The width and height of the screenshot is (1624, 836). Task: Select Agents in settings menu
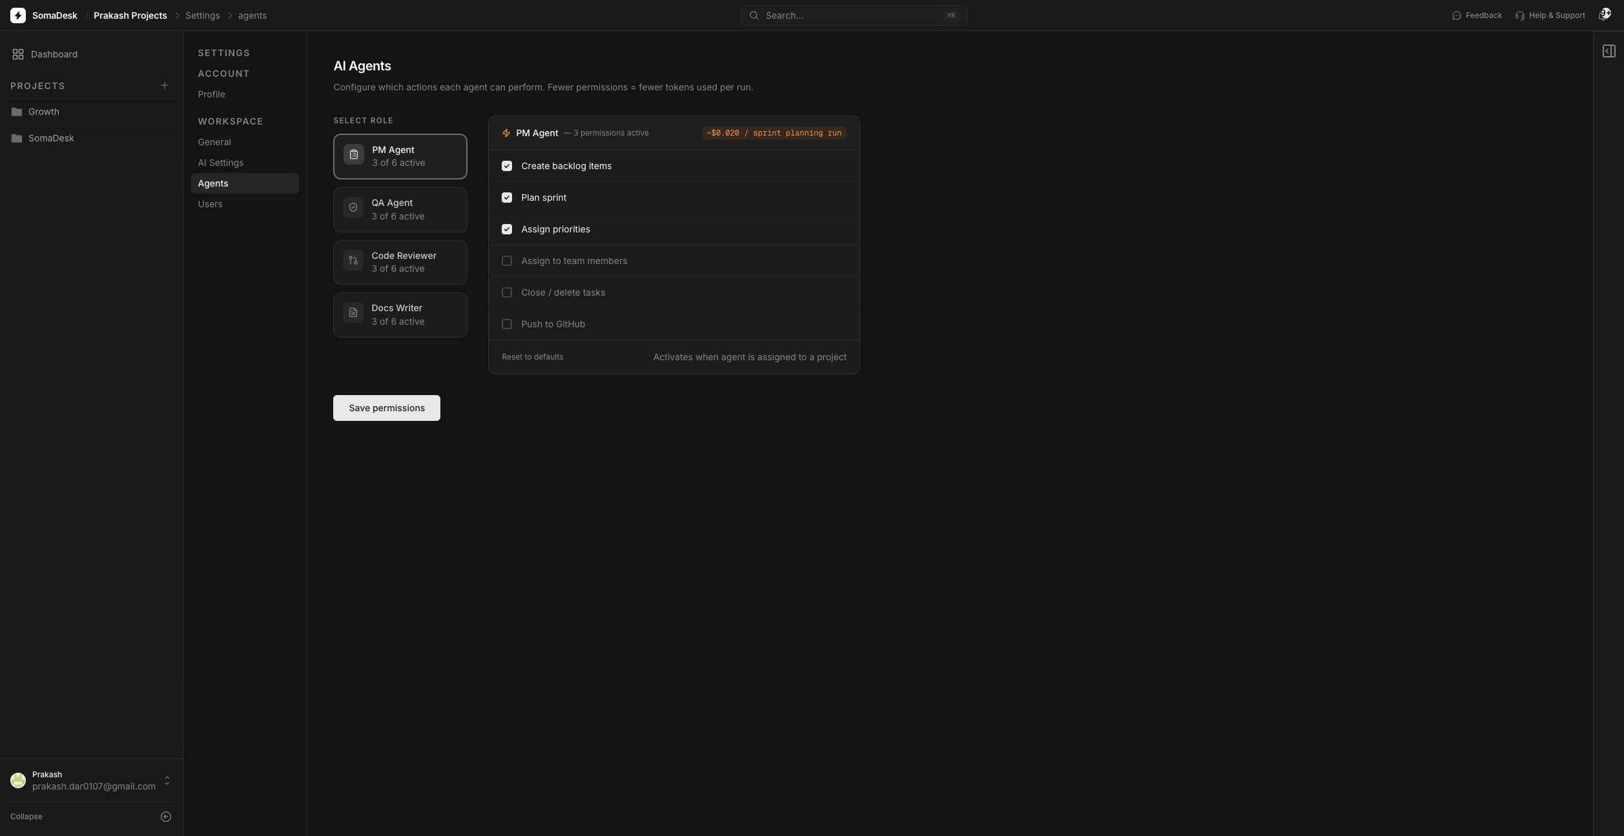click(x=245, y=183)
